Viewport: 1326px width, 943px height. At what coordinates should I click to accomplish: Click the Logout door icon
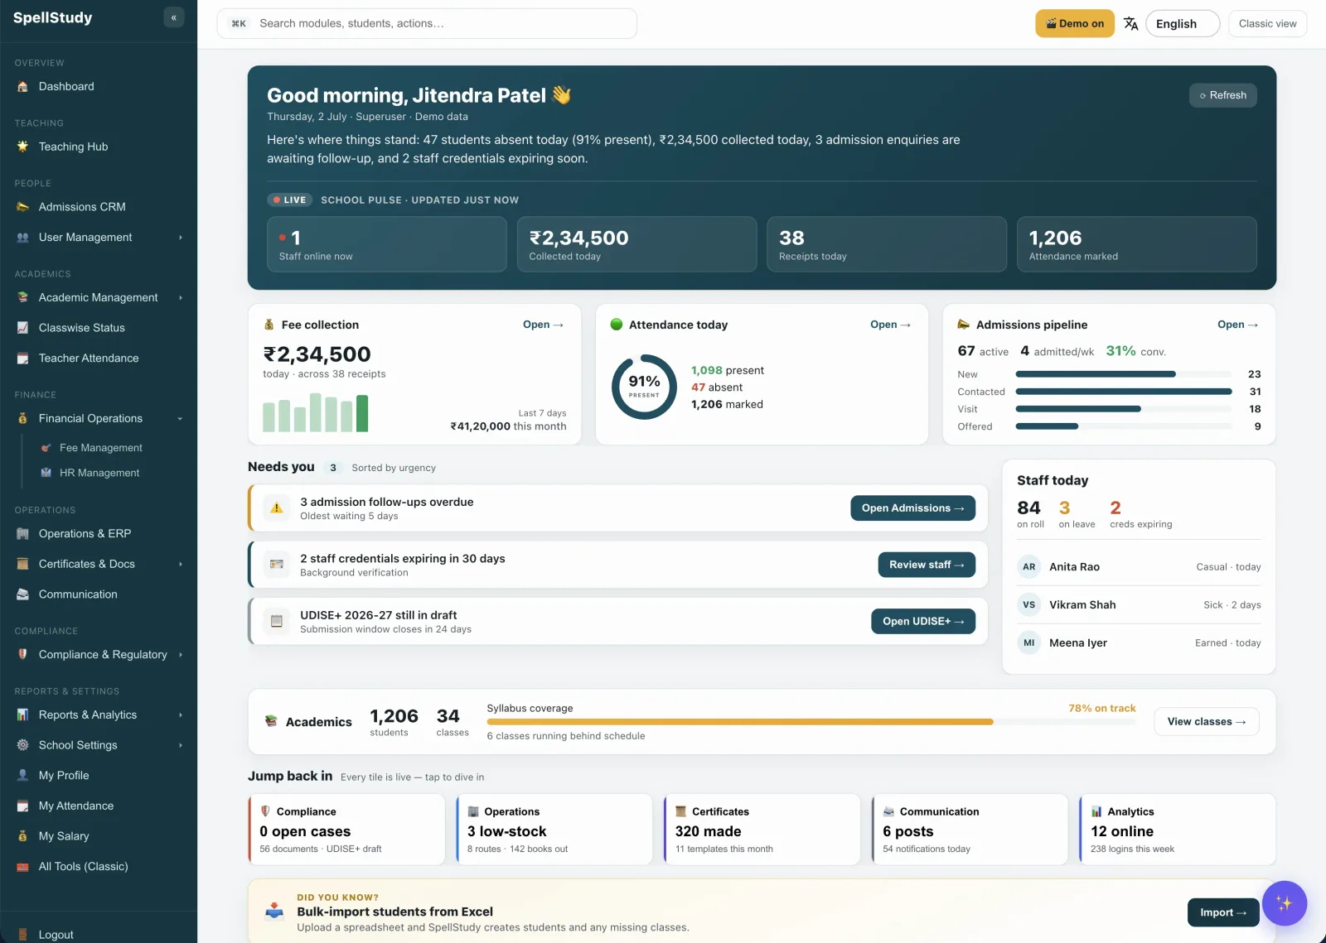coord(22,935)
